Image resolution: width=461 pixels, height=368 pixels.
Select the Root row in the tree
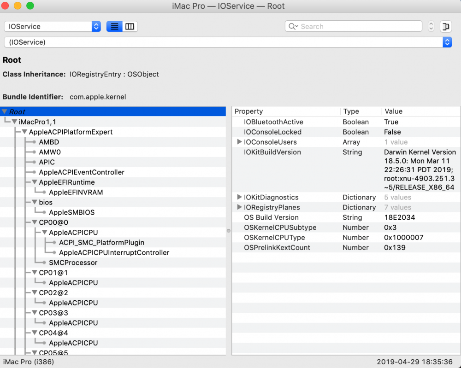(113, 111)
